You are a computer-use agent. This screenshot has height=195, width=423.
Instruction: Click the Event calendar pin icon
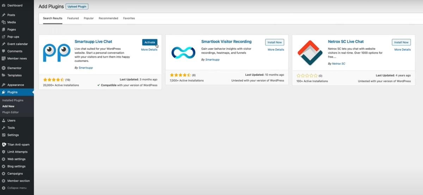pos(4,44)
